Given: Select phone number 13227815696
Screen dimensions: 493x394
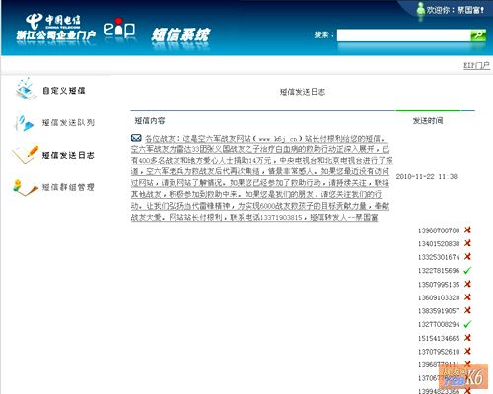Looking at the screenshot, I should pyautogui.click(x=439, y=271).
